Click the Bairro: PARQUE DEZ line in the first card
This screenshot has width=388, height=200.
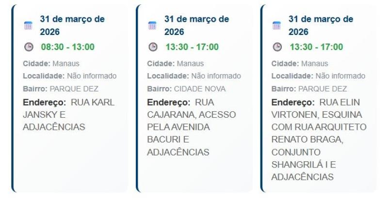[61, 89]
